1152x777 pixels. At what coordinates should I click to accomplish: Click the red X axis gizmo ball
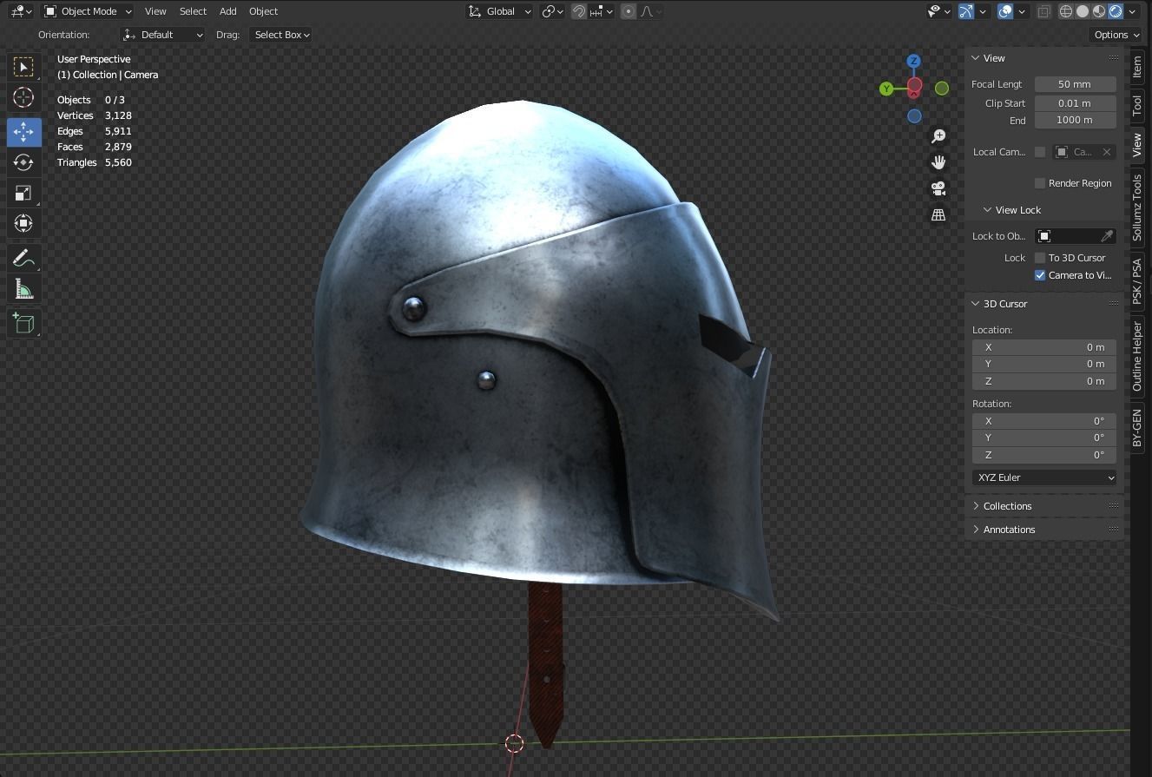tap(914, 86)
